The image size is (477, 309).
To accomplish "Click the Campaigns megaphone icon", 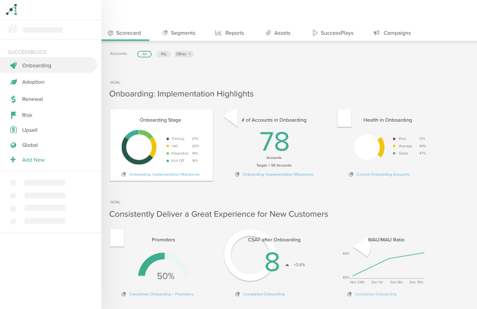I will [376, 33].
